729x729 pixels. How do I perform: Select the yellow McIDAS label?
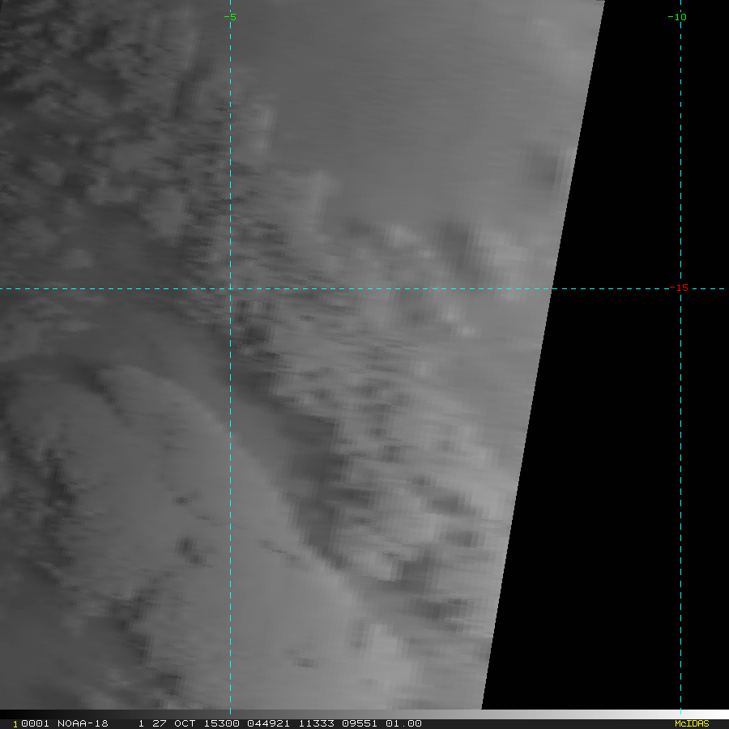point(691,723)
